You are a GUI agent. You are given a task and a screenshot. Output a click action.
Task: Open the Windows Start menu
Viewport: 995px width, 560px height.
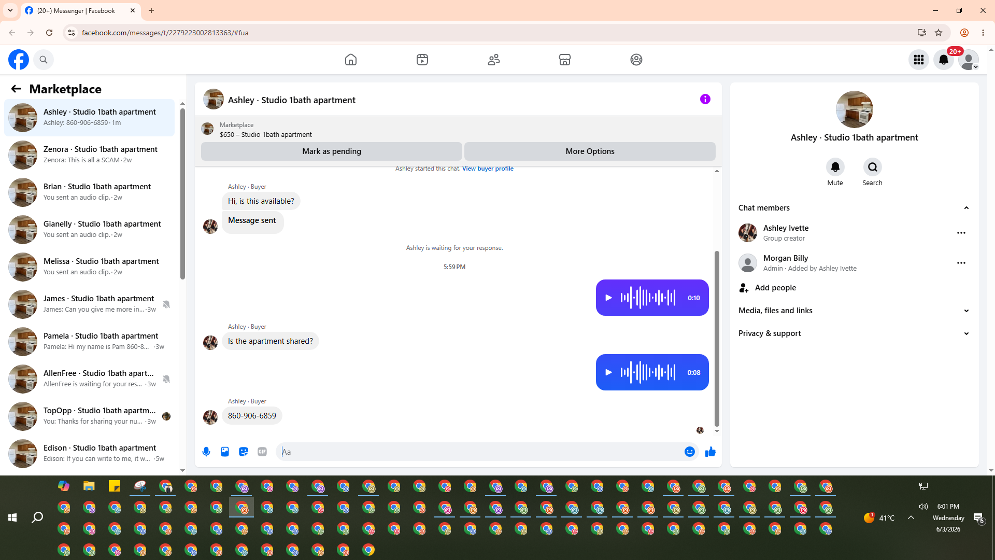tap(12, 517)
